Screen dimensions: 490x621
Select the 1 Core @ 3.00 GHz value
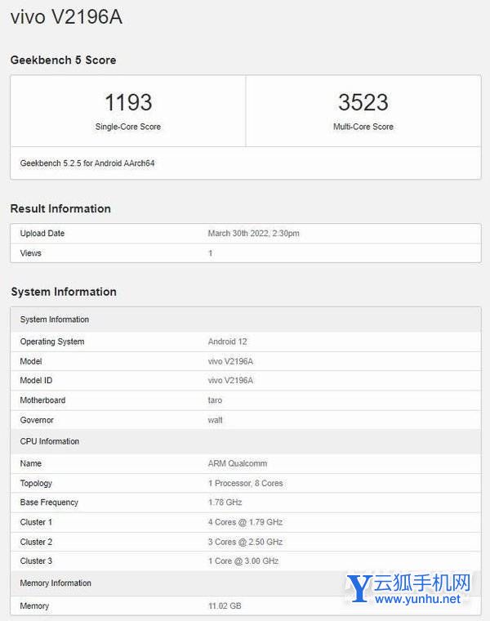click(243, 561)
